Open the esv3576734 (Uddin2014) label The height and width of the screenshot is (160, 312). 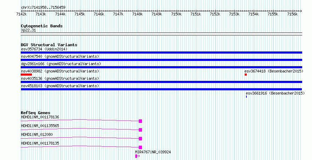(x=44, y=49)
